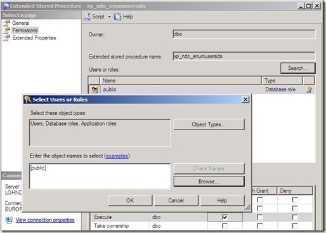Click the edit icon on public row
The height and width of the screenshot is (233, 326).
(x=309, y=90)
